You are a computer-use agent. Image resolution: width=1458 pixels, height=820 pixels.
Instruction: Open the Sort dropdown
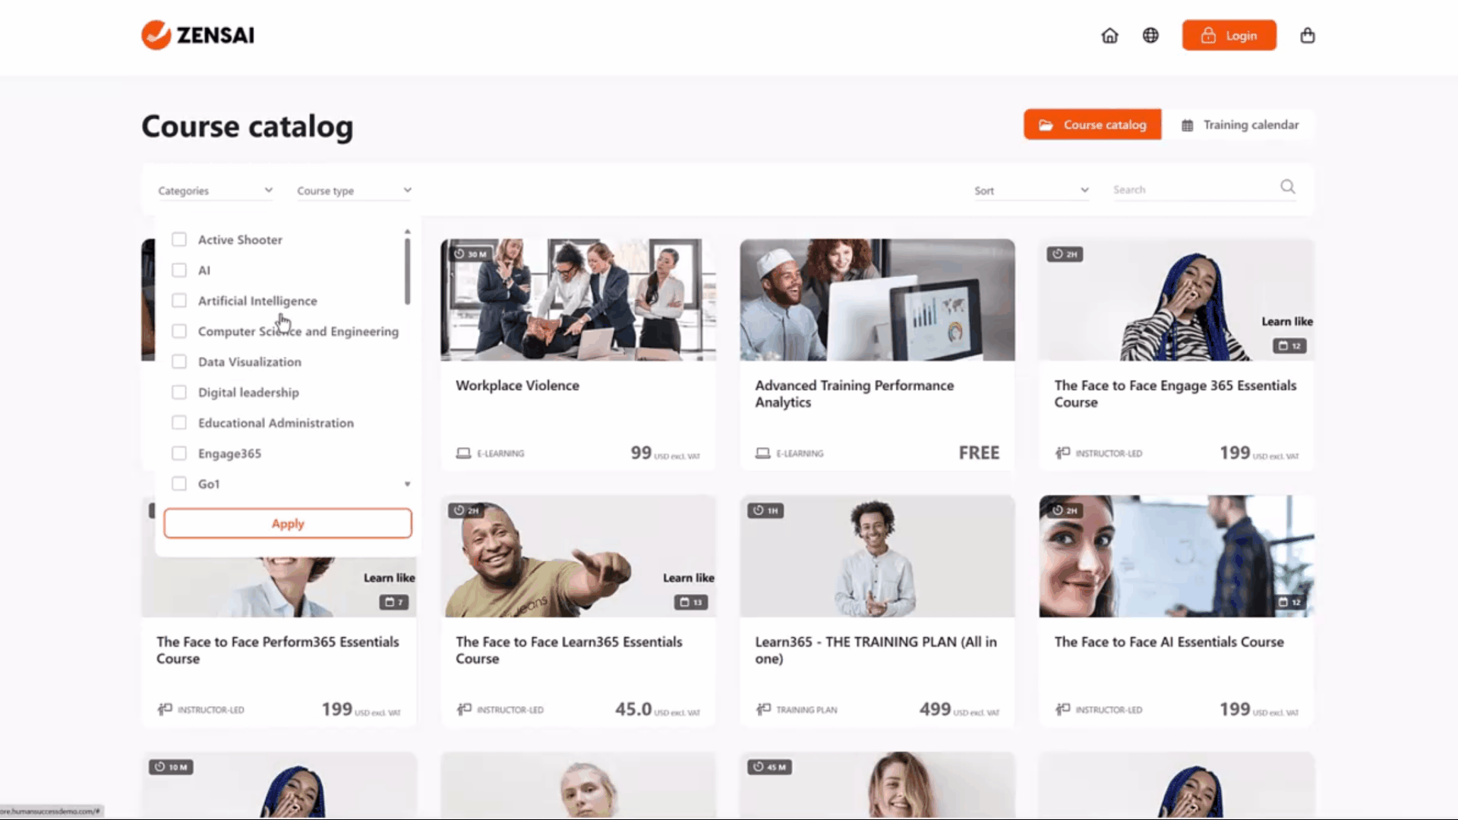click(x=1031, y=191)
